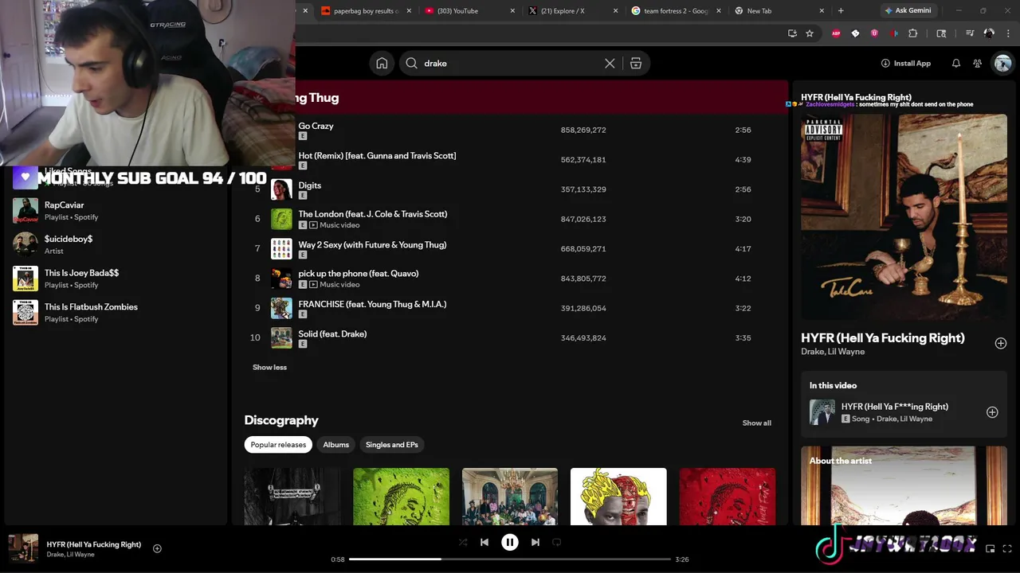1020x573 pixels.
Task: Open $uicideboy$ artist in library
Action: (x=116, y=244)
